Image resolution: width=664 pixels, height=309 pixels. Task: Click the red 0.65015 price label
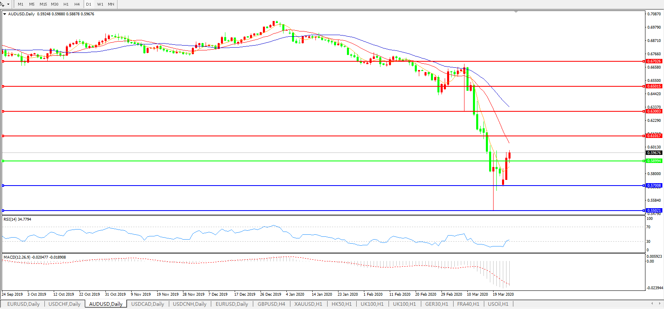pos(654,86)
